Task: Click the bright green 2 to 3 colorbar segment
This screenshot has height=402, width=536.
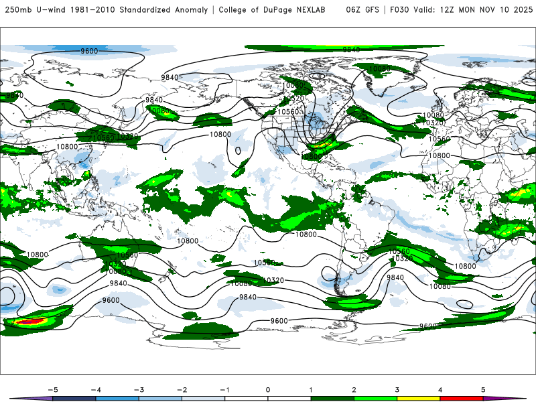Action: (x=376, y=399)
